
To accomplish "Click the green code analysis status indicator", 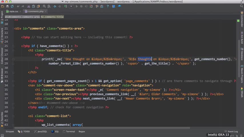I will (x=238, y=21).
